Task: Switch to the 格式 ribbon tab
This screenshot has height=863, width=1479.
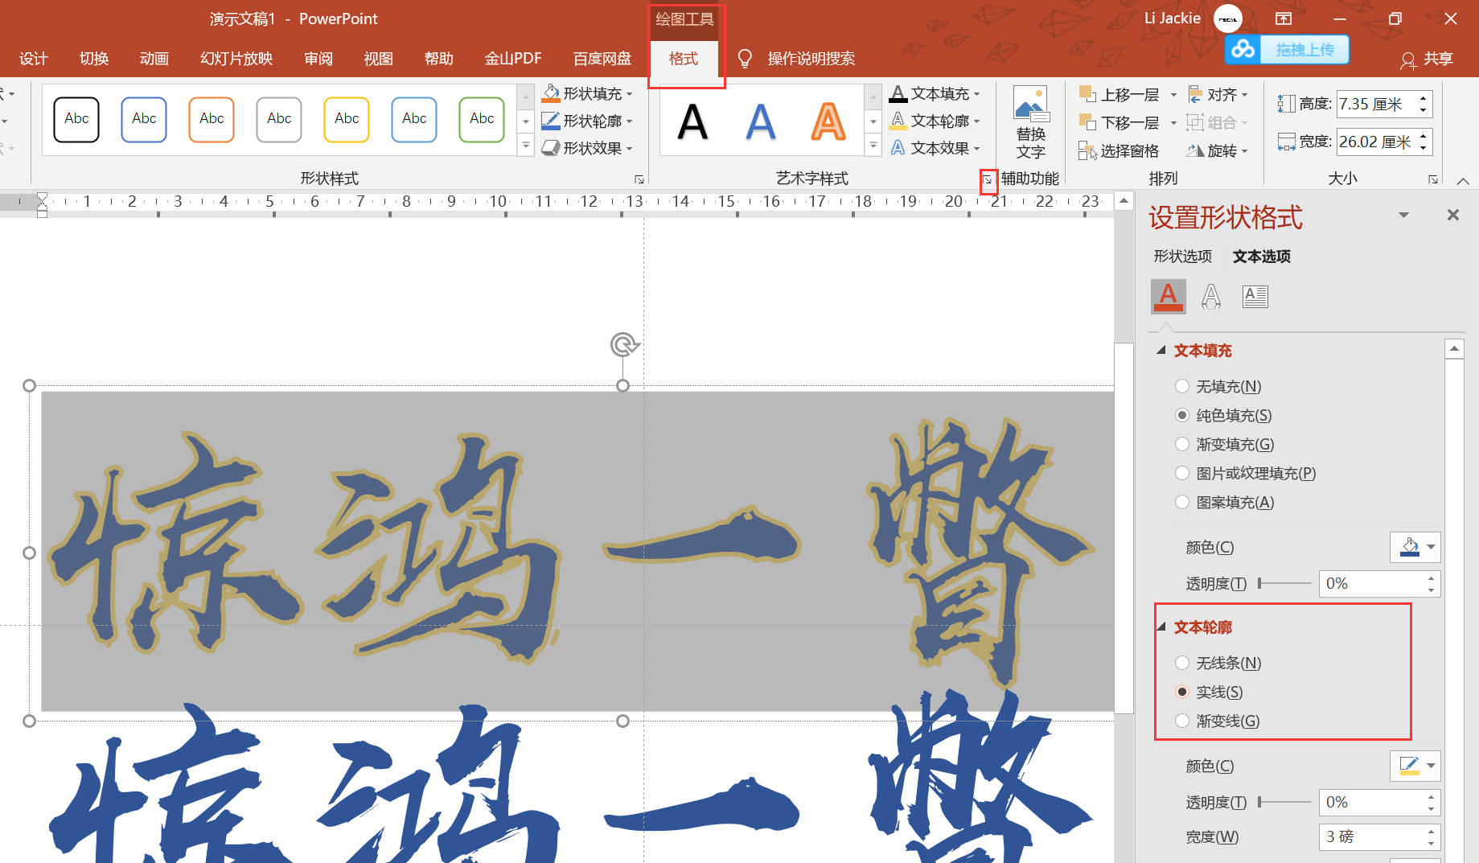Action: pyautogui.click(x=684, y=59)
